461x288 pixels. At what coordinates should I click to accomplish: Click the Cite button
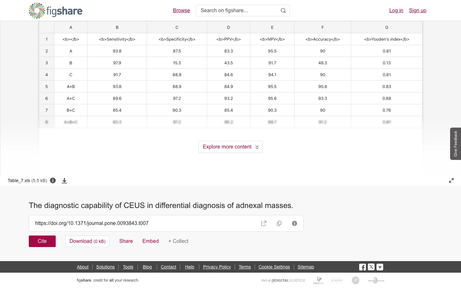[x=42, y=241]
